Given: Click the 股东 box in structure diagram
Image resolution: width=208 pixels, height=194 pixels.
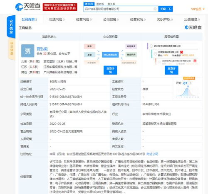Looking at the screenshot, I should (89, 46).
